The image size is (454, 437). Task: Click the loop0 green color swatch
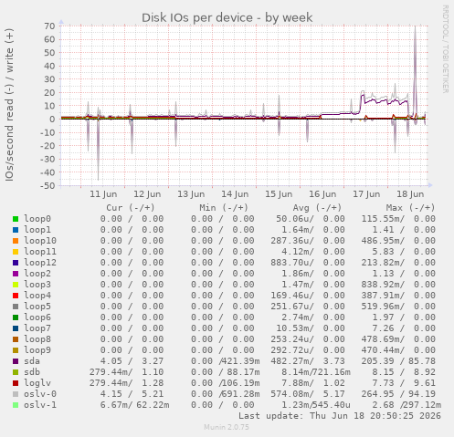coord(16,219)
